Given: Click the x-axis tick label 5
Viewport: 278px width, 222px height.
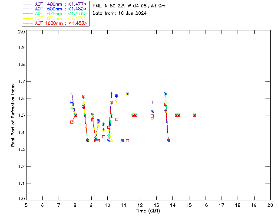Looking at the screenshot, I should (26, 205).
